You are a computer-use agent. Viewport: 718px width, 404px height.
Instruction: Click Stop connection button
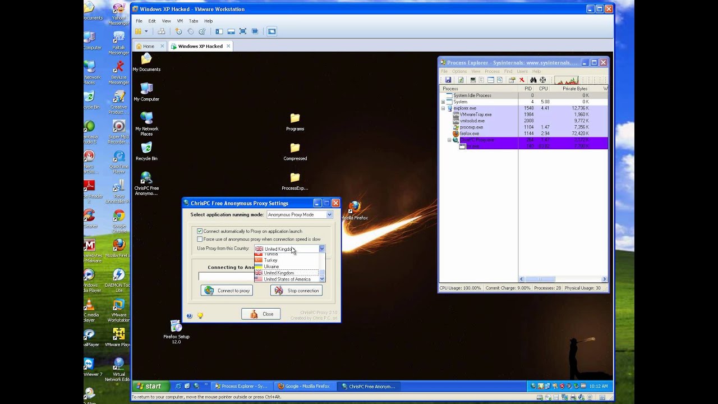[296, 291]
